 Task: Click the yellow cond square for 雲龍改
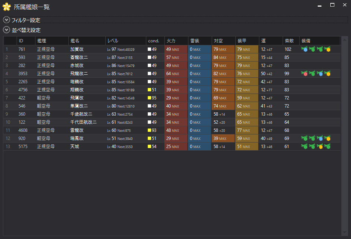click(x=149, y=130)
